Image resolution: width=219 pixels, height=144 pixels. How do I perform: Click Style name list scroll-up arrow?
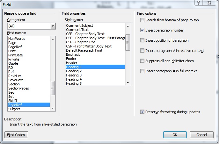128,26
